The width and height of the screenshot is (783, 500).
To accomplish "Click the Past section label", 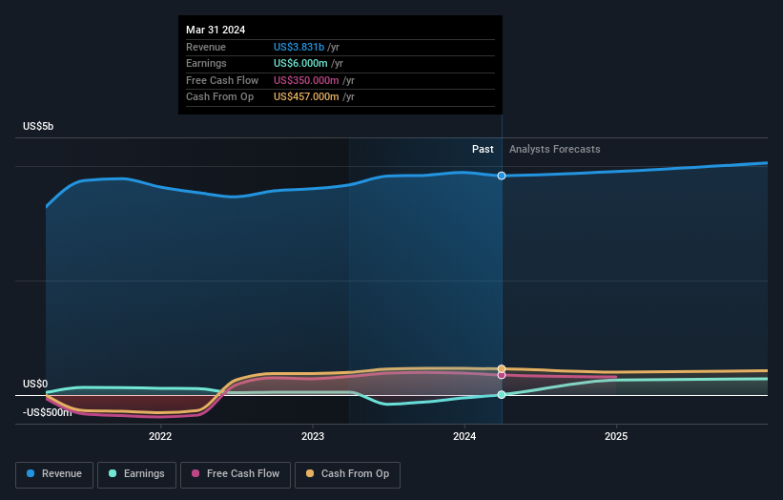I will click(x=483, y=150).
